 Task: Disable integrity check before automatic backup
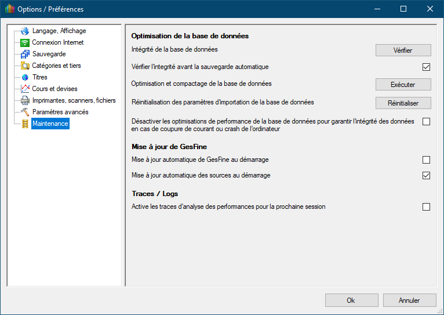click(426, 67)
